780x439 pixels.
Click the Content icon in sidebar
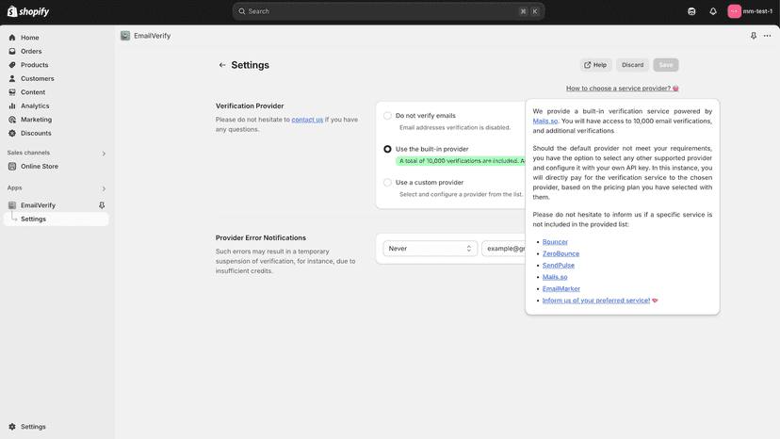(12, 92)
